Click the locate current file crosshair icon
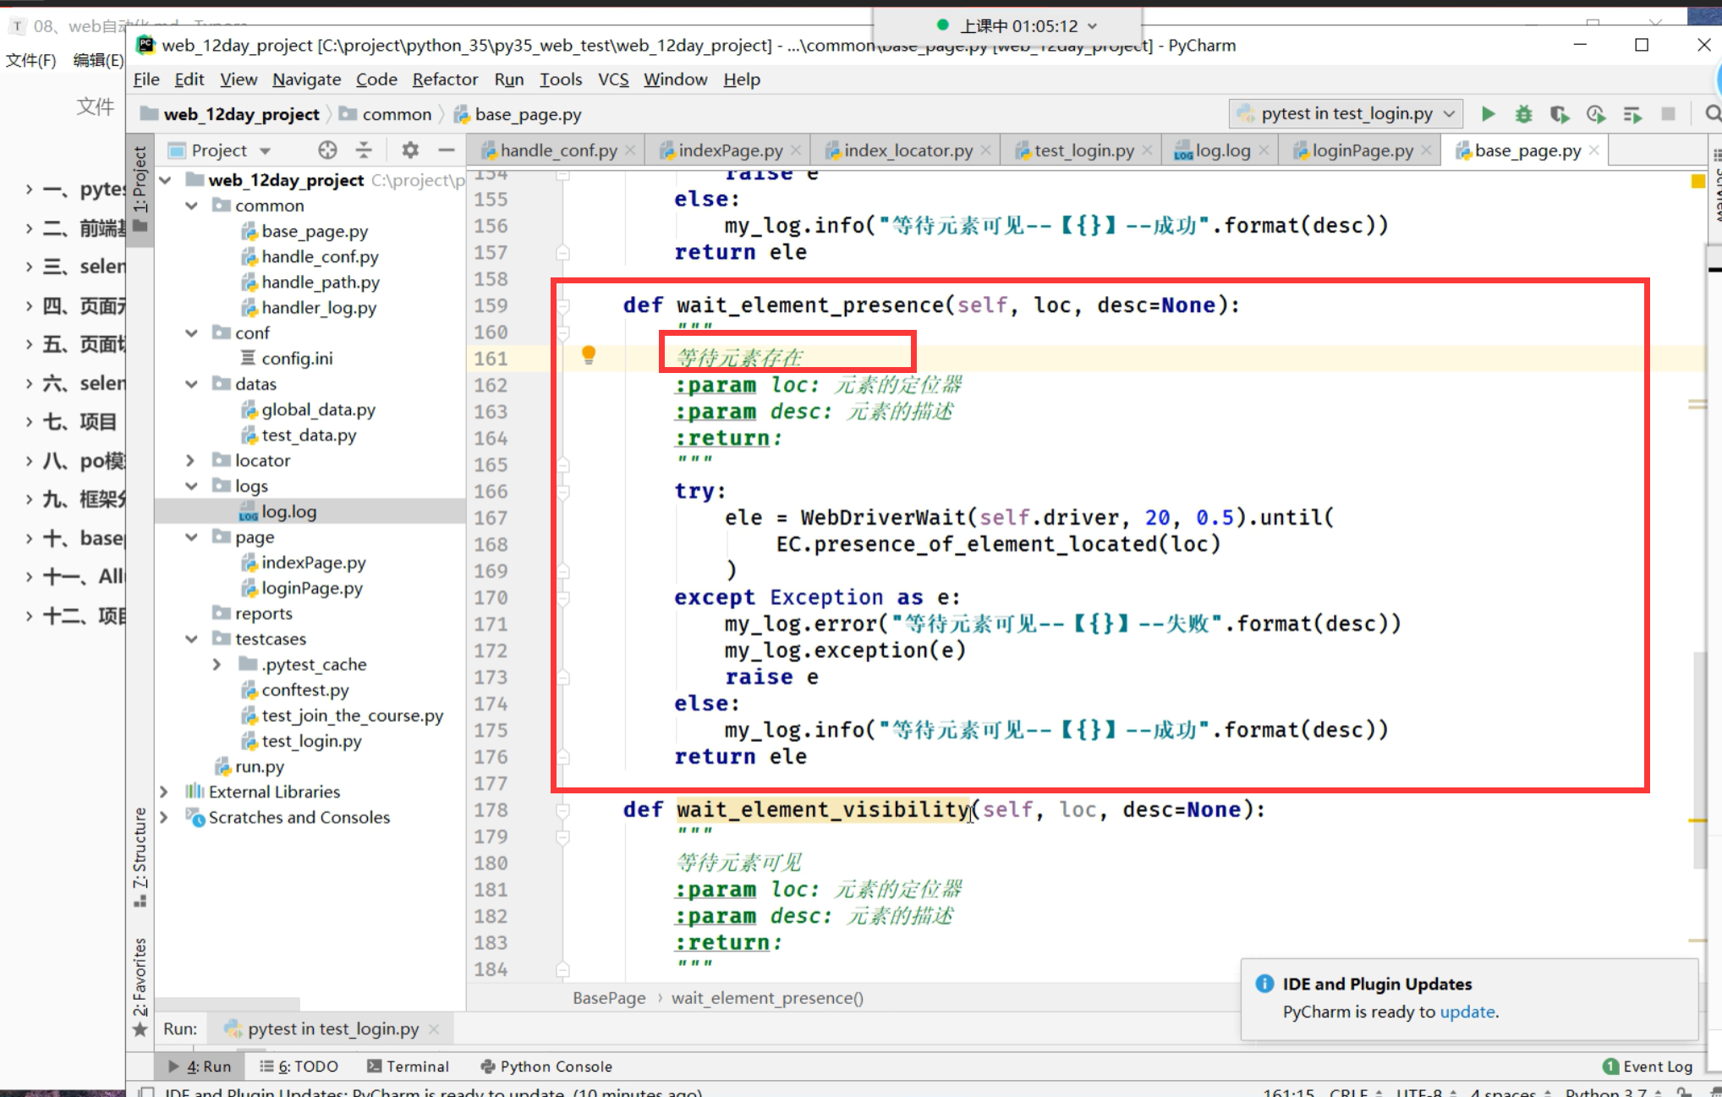 coord(327,151)
